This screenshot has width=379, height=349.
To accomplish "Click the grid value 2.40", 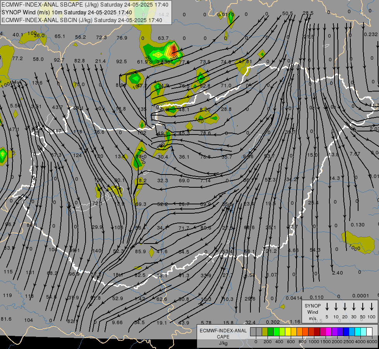I will click(x=338, y=273).
